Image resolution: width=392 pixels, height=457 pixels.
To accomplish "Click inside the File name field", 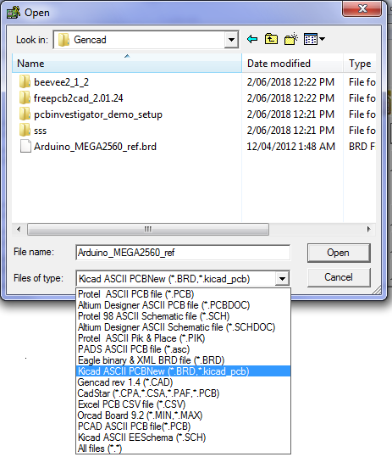I will pyautogui.click(x=183, y=253).
